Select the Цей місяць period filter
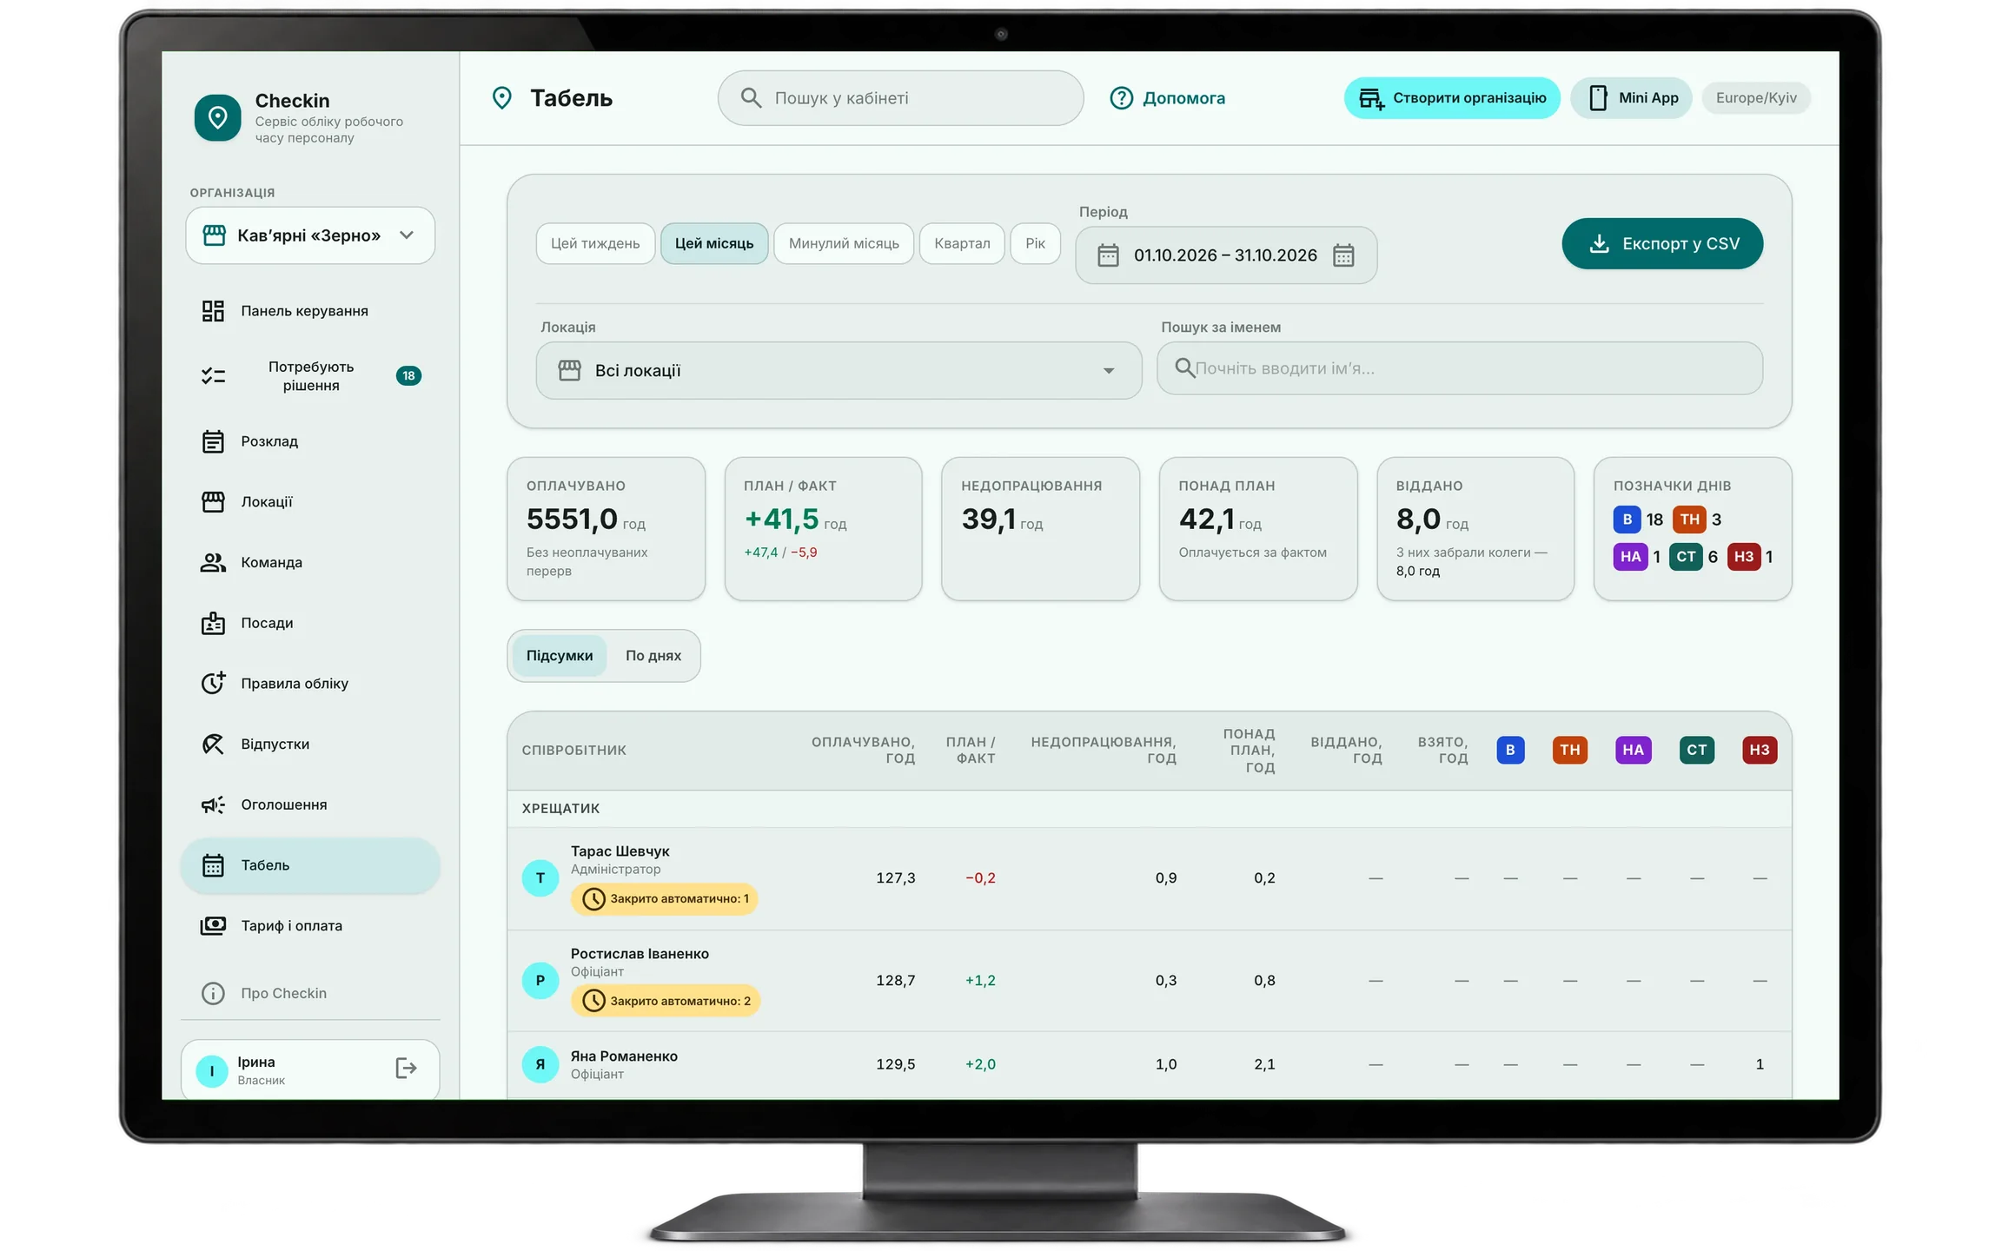 tap(714, 243)
